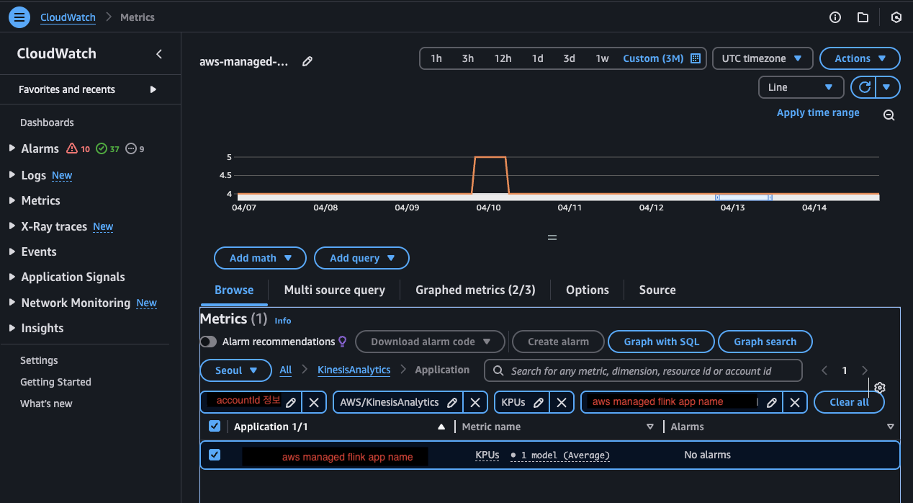Click the metric search input field
The height and width of the screenshot is (503, 913).
(643, 370)
